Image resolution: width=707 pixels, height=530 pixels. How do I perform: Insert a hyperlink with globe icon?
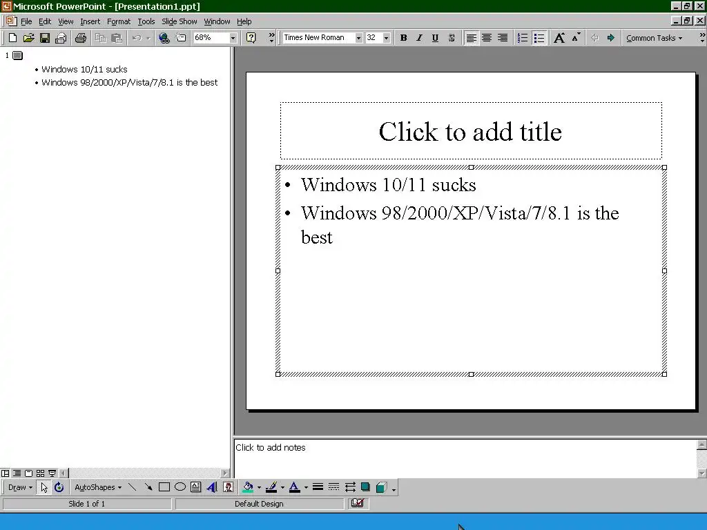[164, 38]
